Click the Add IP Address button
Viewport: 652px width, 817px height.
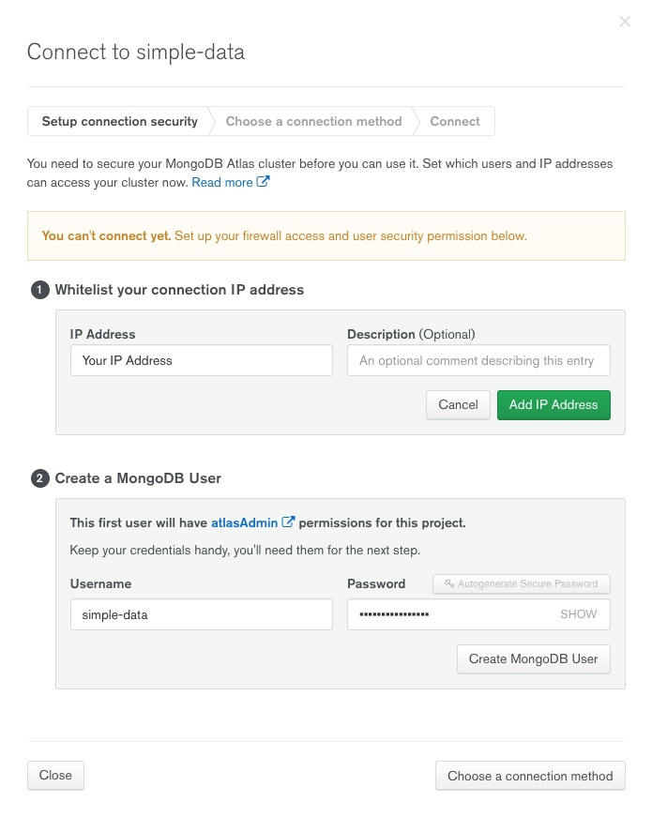click(553, 405)
